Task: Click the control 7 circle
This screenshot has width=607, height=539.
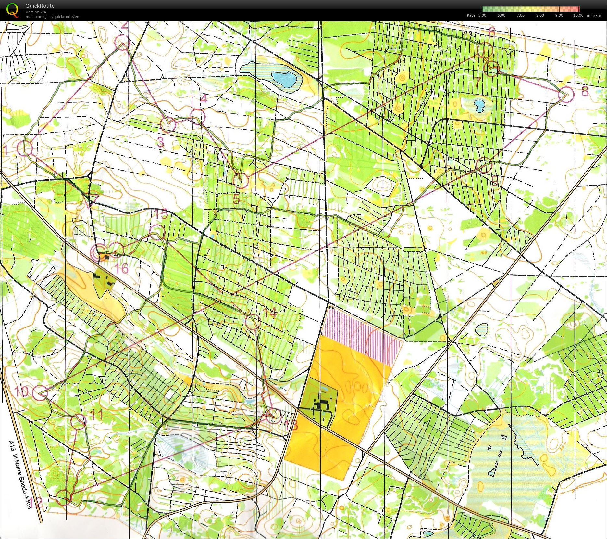Action: tap(491, 69)
